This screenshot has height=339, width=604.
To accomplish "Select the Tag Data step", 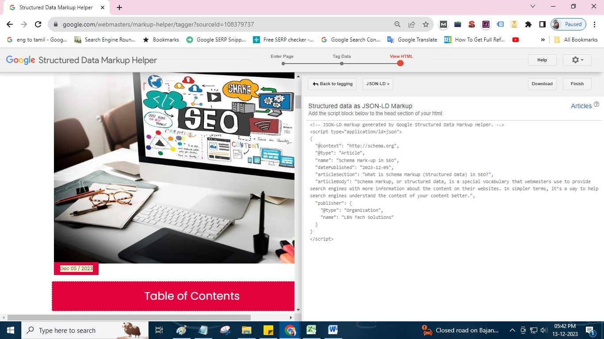I will click(342, 64).
